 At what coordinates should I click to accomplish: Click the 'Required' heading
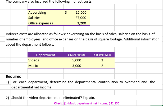[x=13, y=77]
